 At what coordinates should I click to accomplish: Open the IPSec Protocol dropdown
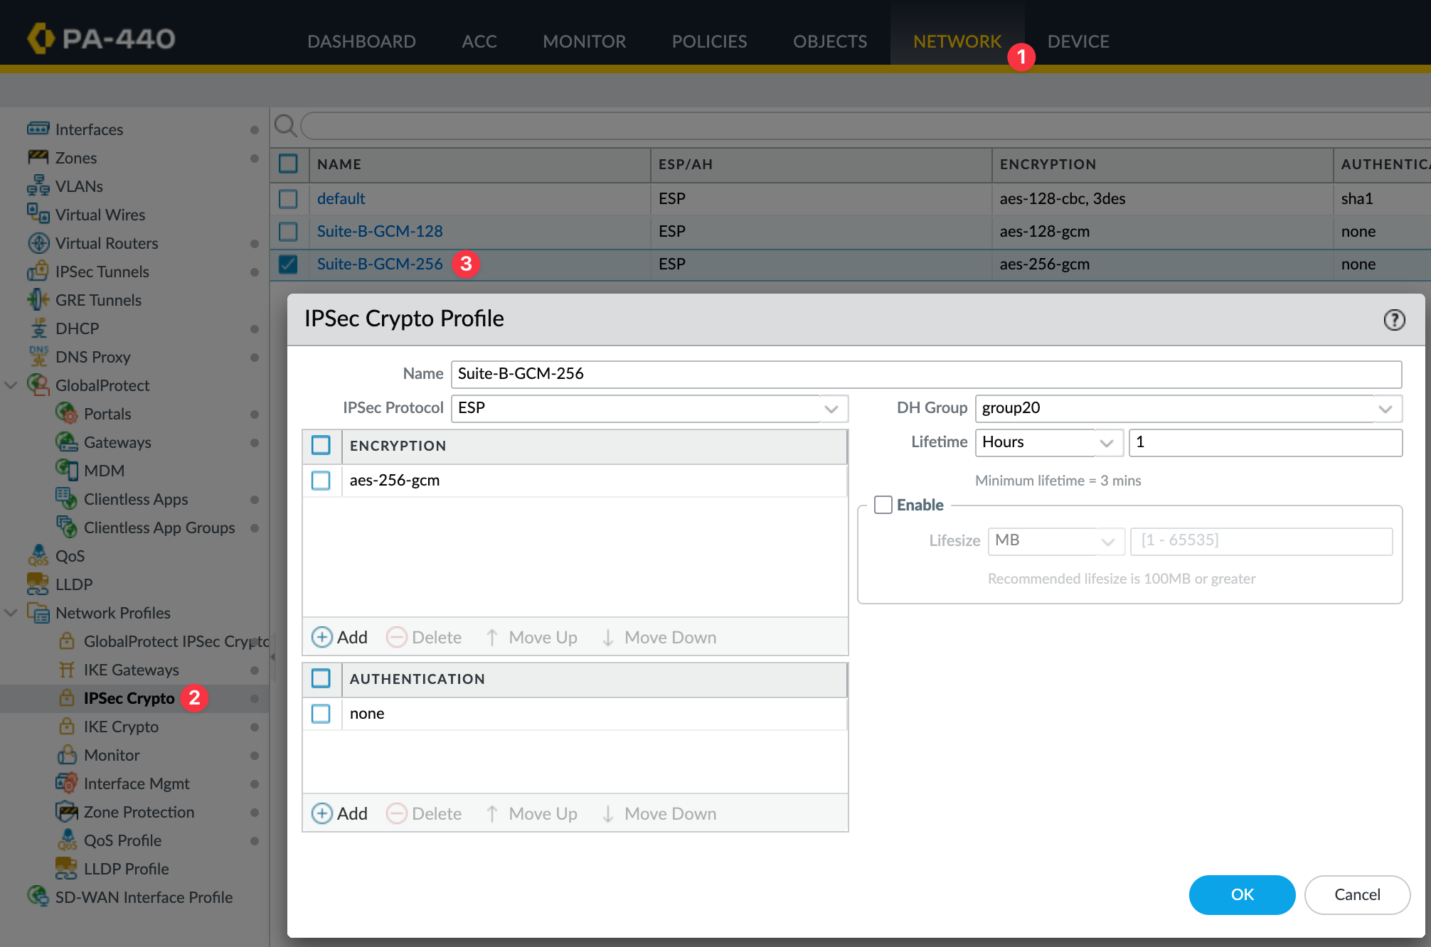point(831,408)
